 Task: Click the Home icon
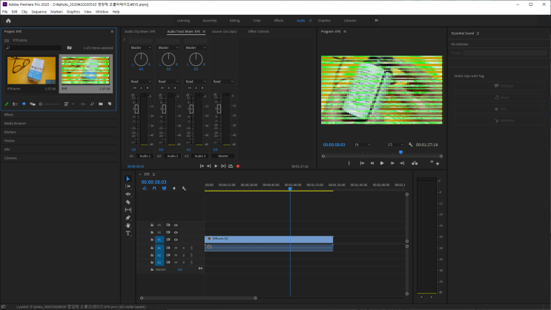coord(8,21)
